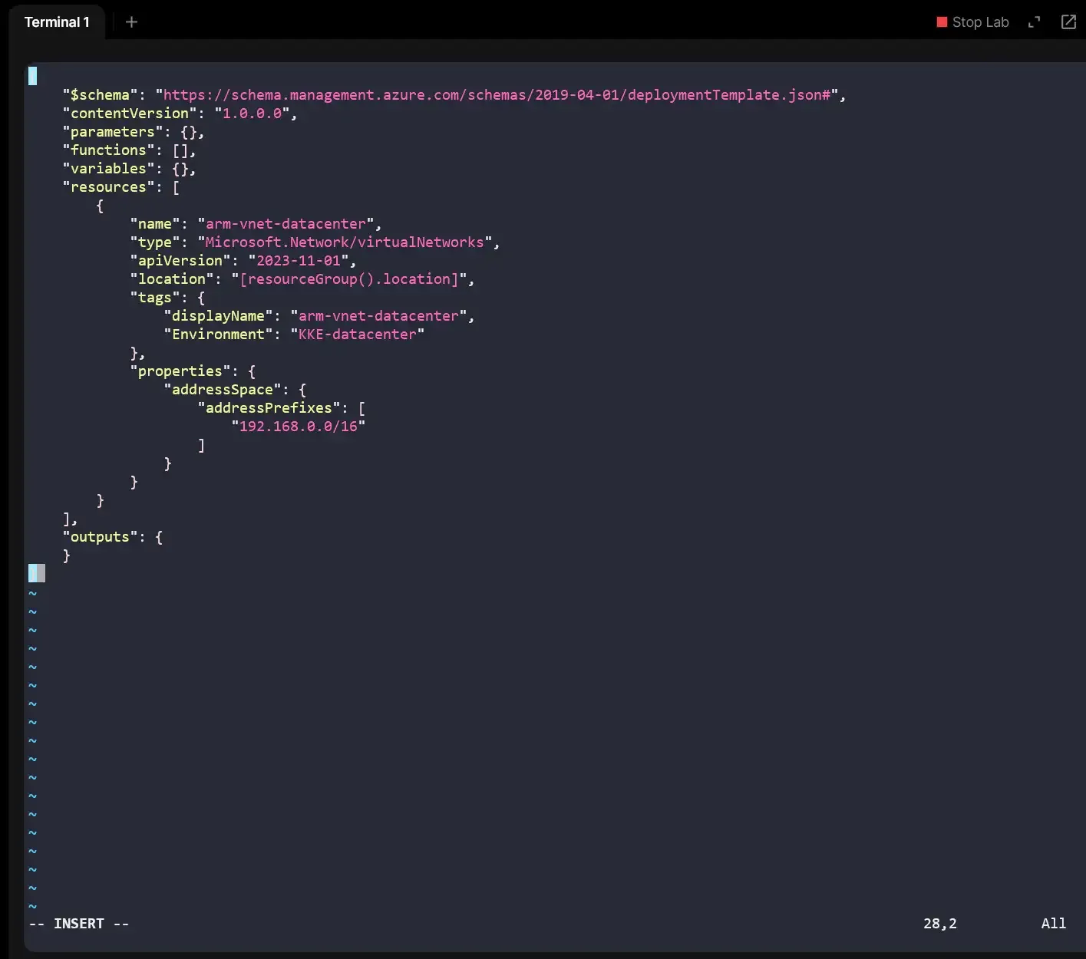Click the "192.168.0.0/16" address value
This screenshot has width=1086, height=959.
pyautogui.click(x=298, y=426)
